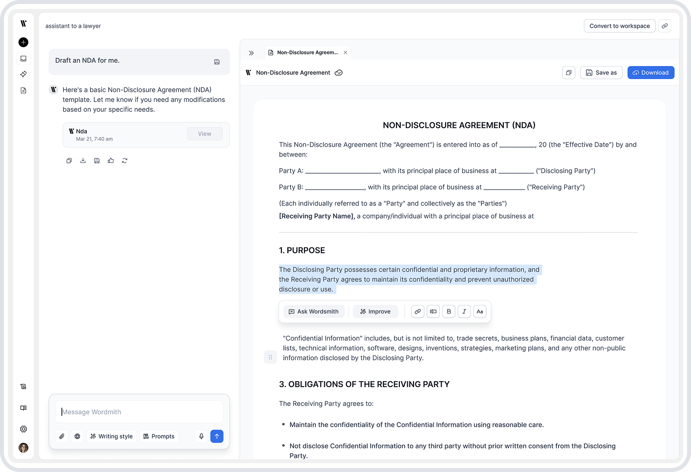This screenshot has height=472, width=691.
Task: Attach a file using the paperclip icon
Action: click(x=62, y=436)
